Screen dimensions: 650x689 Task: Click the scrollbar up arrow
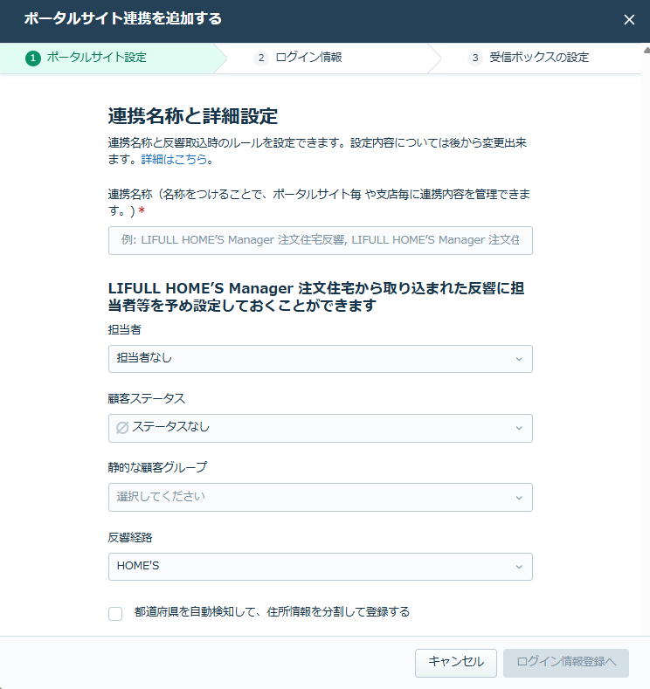coord(647,50)
